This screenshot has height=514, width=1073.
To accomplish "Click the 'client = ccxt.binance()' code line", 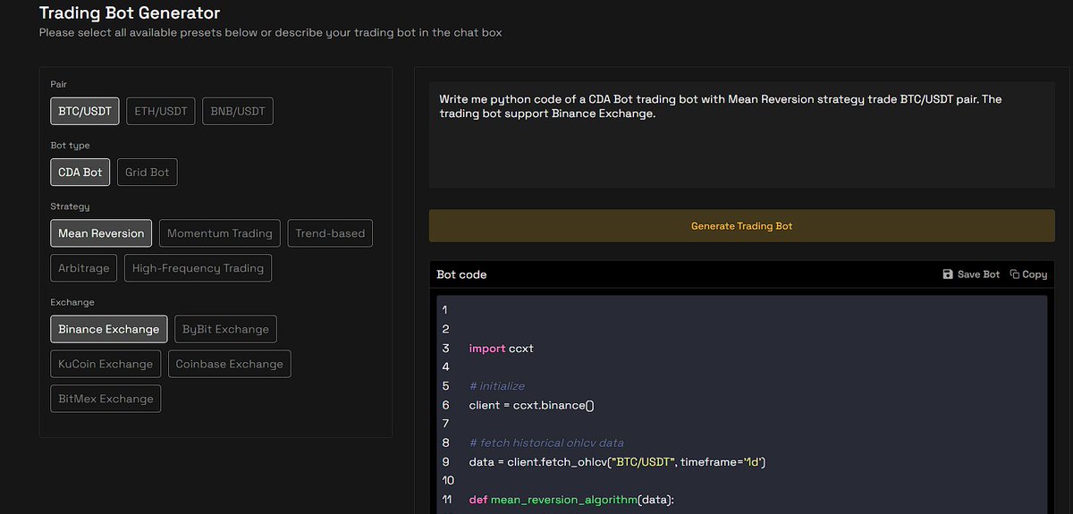I will pos(531,405).
